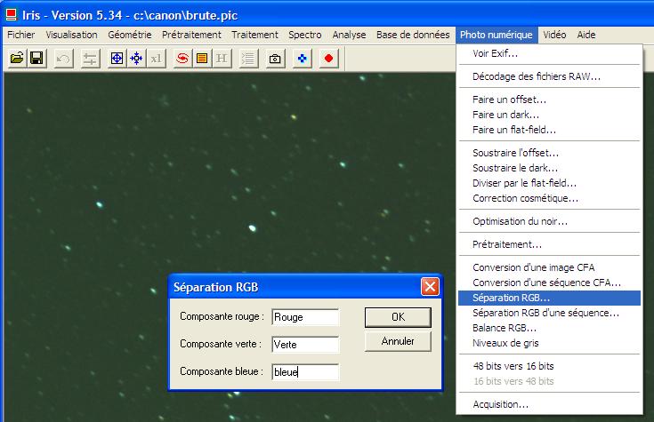Open the Visualisation menu
Image resolution: width=654 pixels, height=422 pixels.
tap(71, 35)
